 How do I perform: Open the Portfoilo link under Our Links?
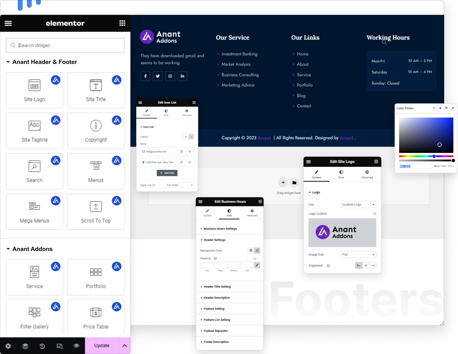[x=305, y=85]
